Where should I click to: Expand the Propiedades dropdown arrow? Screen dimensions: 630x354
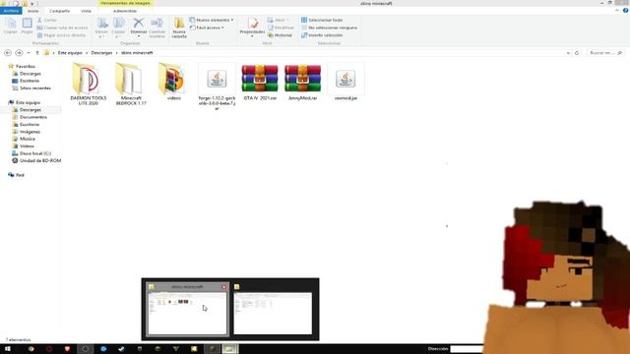point(252,36)
